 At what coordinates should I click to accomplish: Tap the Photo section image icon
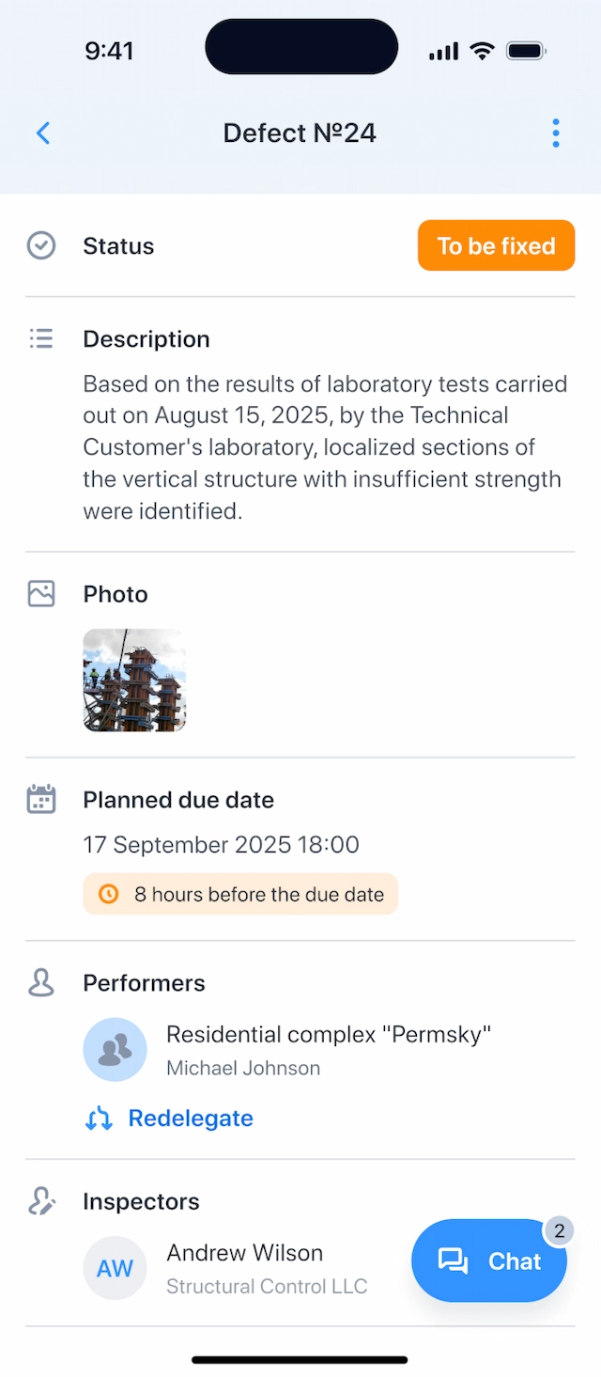(x=41, y=594)
